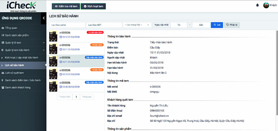Viewport: 278px width, 131px height.
Task: Click the Đến end date field
Action: [x=201, y=25]
